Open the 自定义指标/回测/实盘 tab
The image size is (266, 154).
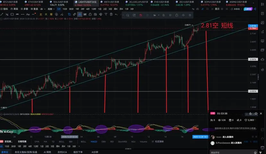26,152
